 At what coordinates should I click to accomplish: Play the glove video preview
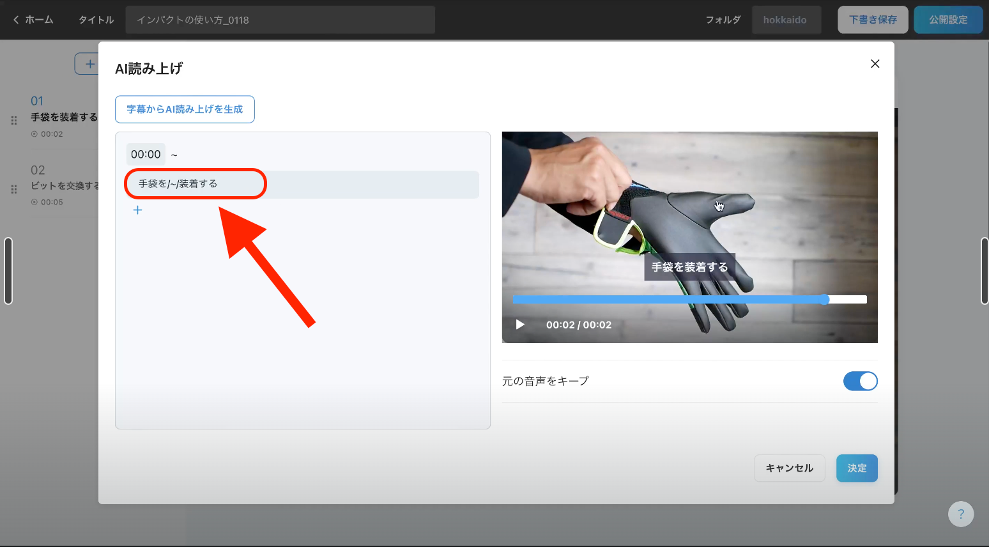(x=520, y=325)
